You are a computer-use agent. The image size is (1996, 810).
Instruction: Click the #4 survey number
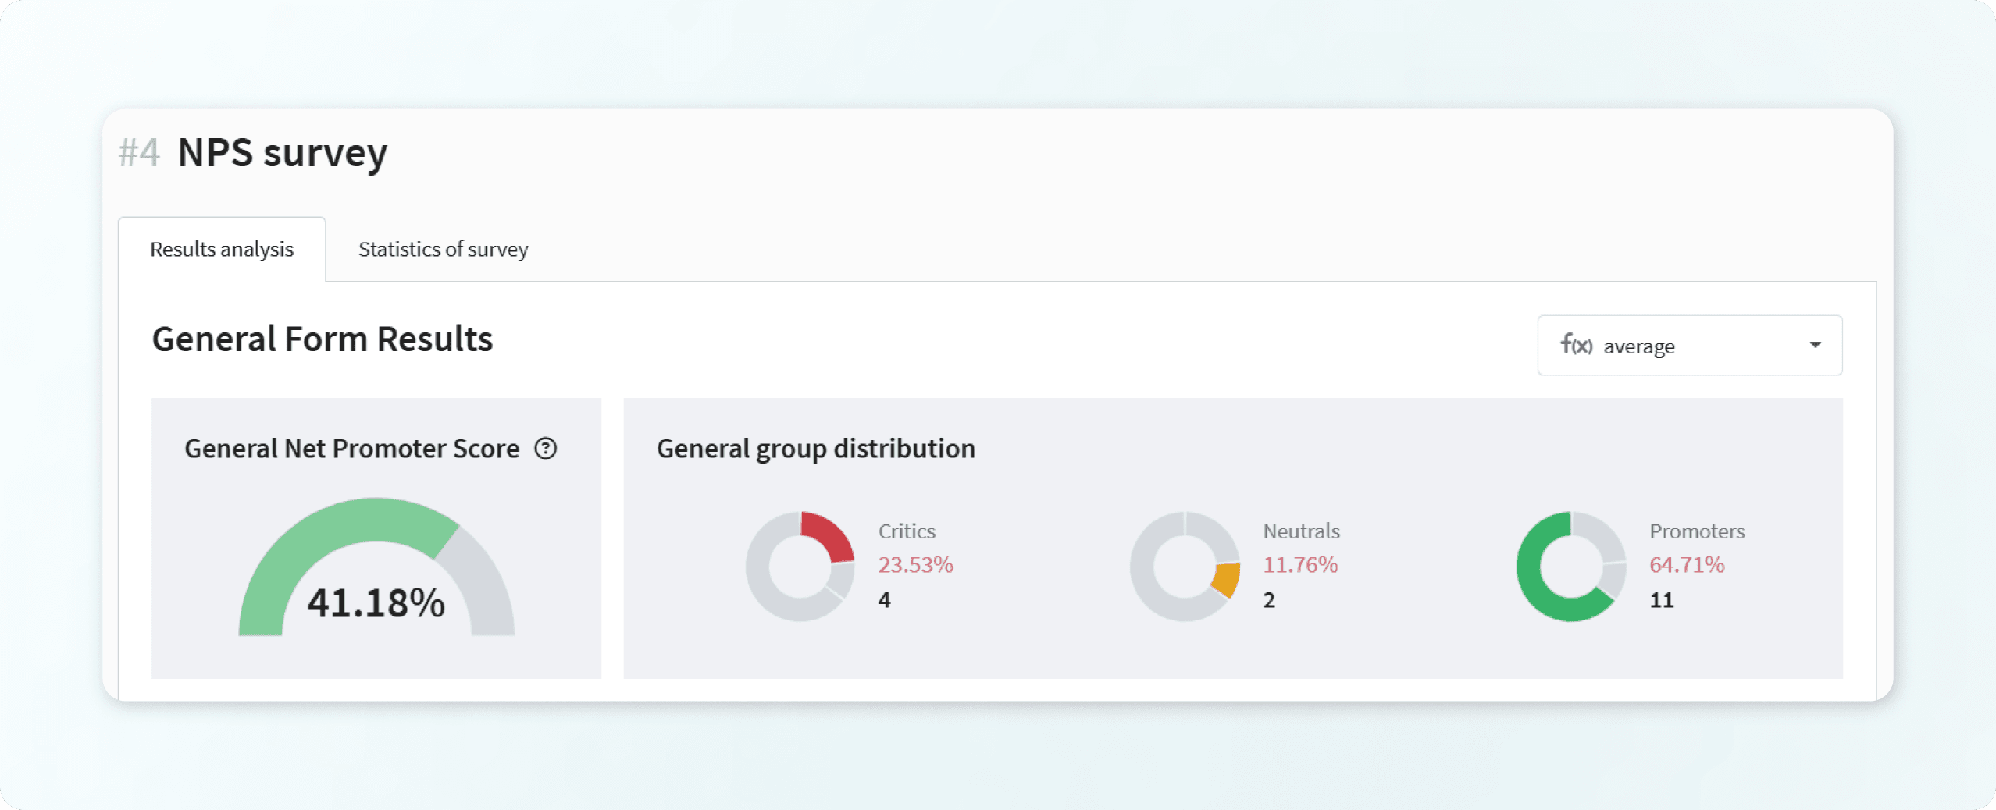tap(139, 152)
